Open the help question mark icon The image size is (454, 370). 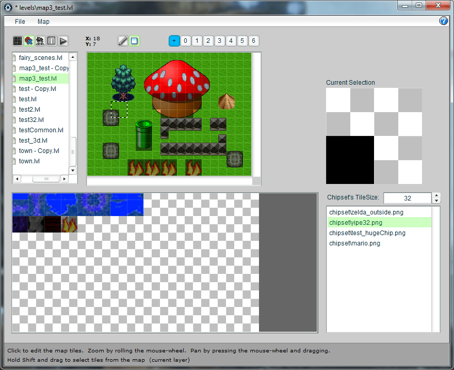click(x=444, y=21)
